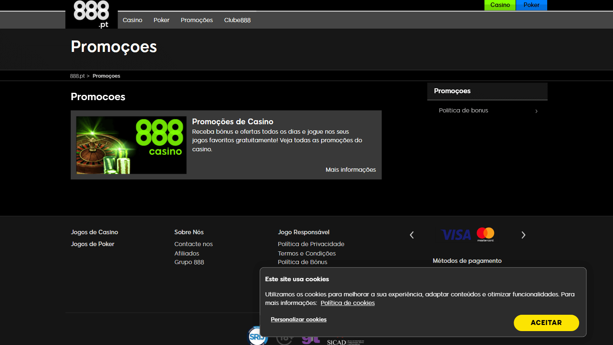Image resolution: width=613 pixels, height=345 pixels.
Task: Expand the Politica de bonus chevron
Action: coord(536,111)
